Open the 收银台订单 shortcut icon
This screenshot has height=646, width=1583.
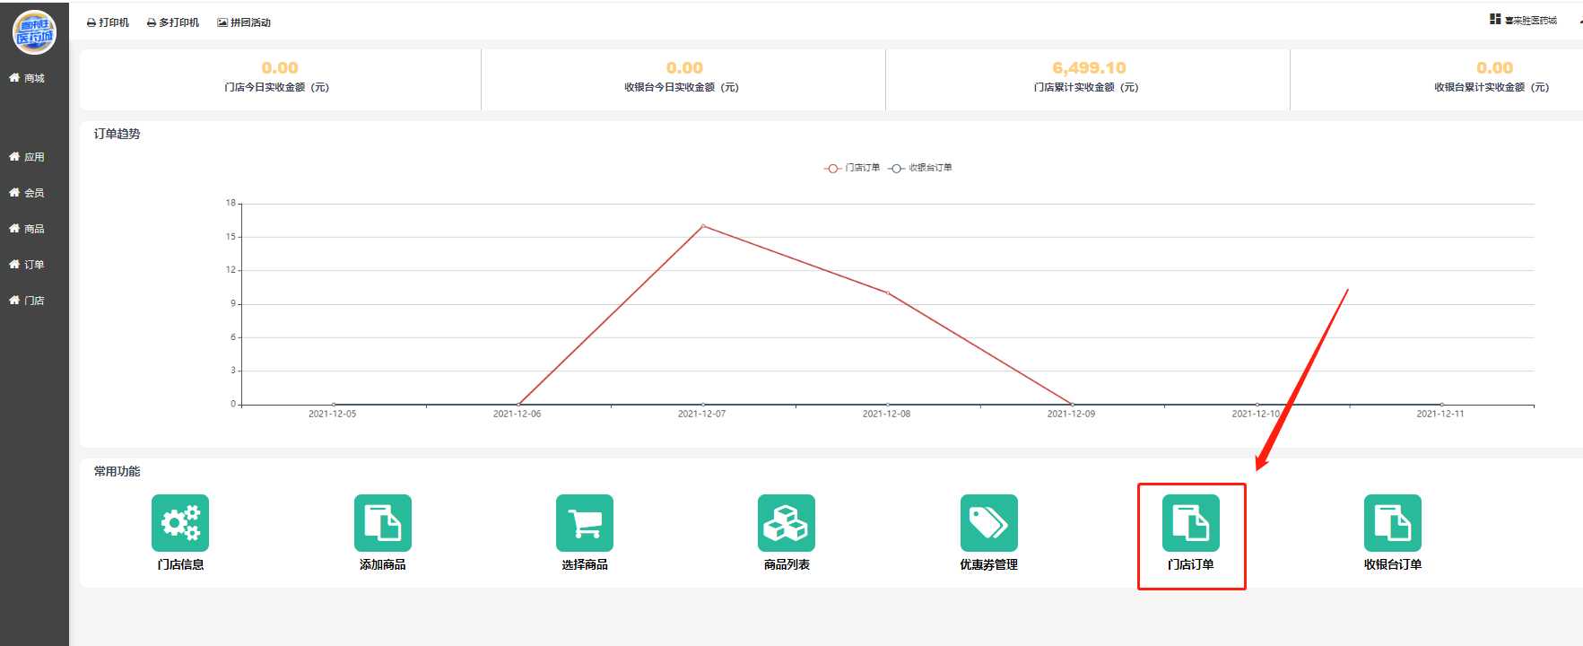point(1393,523)
